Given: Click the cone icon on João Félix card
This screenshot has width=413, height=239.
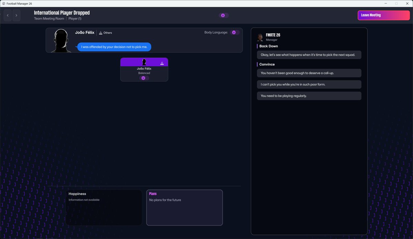Looking at the screenshot, I should coord(162,63).
